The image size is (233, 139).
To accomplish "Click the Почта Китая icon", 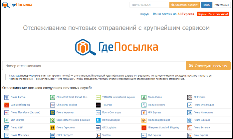I will click(x=144, y=97).
